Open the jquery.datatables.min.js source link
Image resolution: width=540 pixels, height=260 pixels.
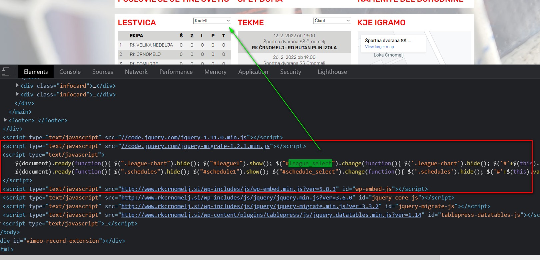click(271, 215)
